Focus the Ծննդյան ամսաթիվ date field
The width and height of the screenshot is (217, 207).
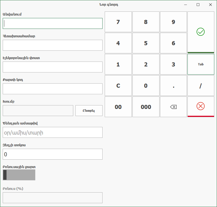[x=53, y=132]
